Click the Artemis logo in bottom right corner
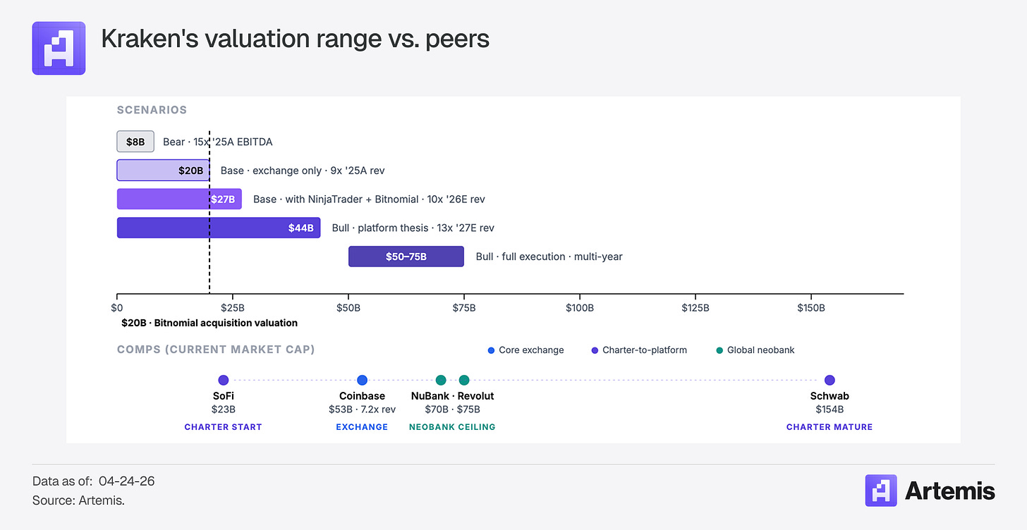The image size is (1027, 530). 930,491
